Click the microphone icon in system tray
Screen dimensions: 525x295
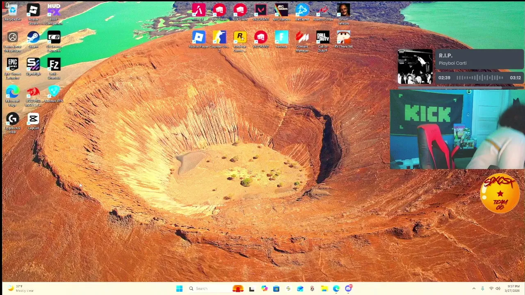482,288
